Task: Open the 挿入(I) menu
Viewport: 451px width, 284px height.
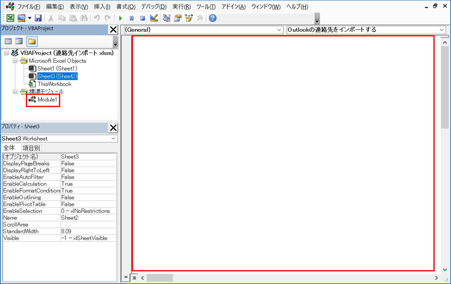Action: coord(102,6)
